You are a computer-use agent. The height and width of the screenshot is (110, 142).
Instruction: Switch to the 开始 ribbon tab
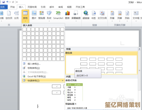12,7
